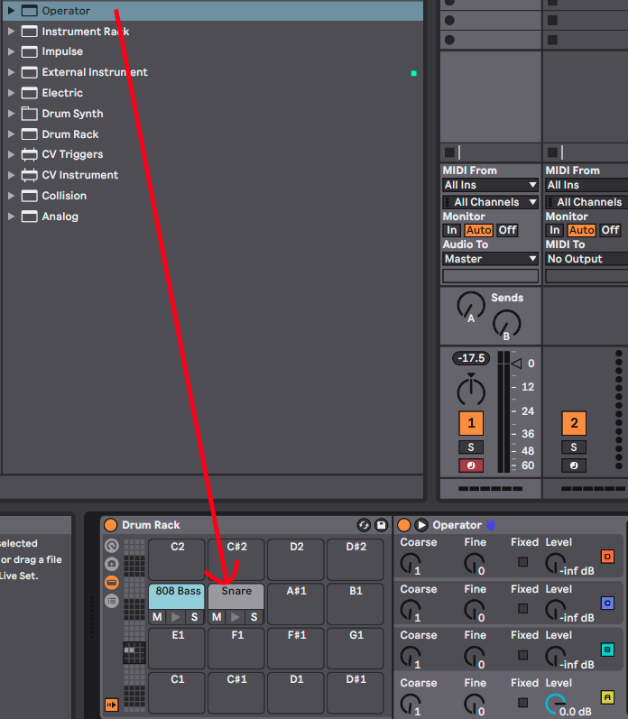
Task: Turn off the Drum Rack device activator
Action: click(111, 525)
